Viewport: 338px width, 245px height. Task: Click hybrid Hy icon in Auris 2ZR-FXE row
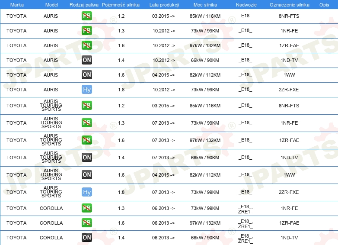[86, 89]
